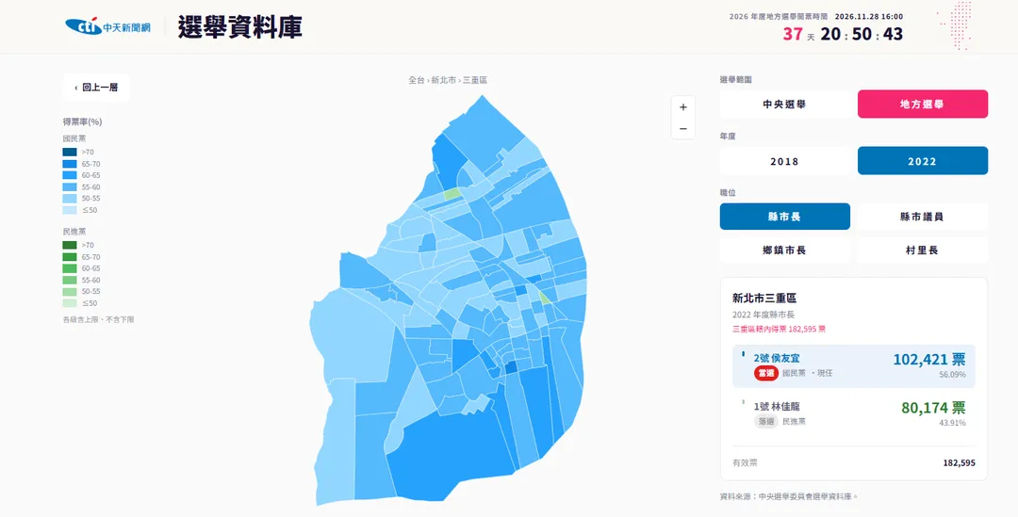Viewport: 1018px width, 517px height.
Task: Choose 縣市議員 position
Action: tap(923, 217)
